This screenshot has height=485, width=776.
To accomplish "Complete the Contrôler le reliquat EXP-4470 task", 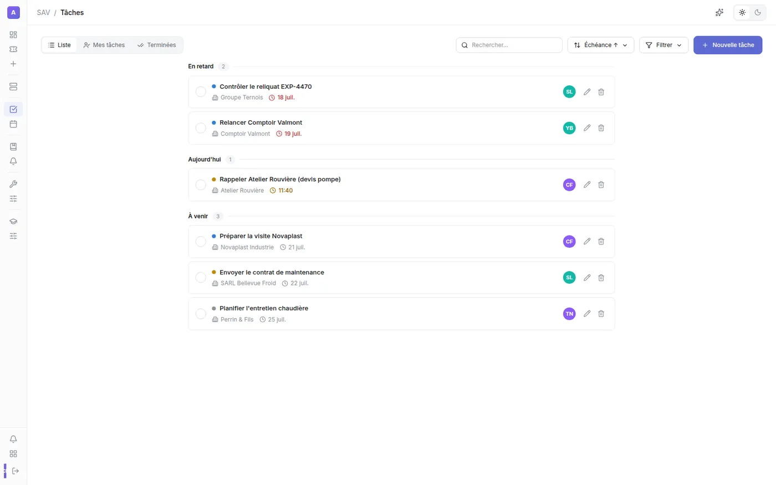I will pyautogui.click(x=201, y=92).
